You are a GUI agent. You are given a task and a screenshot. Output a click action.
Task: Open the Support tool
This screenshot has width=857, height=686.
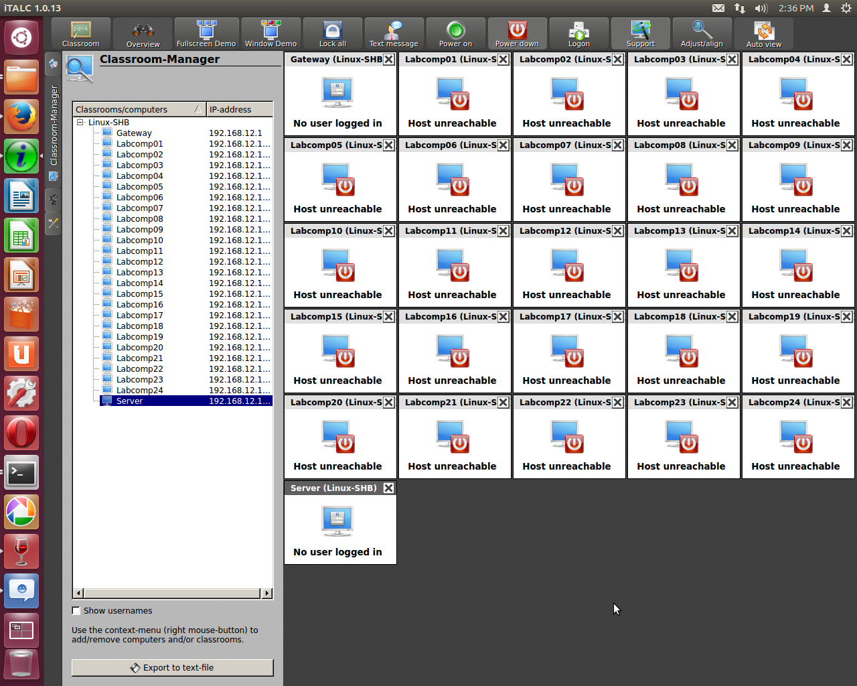640,33
